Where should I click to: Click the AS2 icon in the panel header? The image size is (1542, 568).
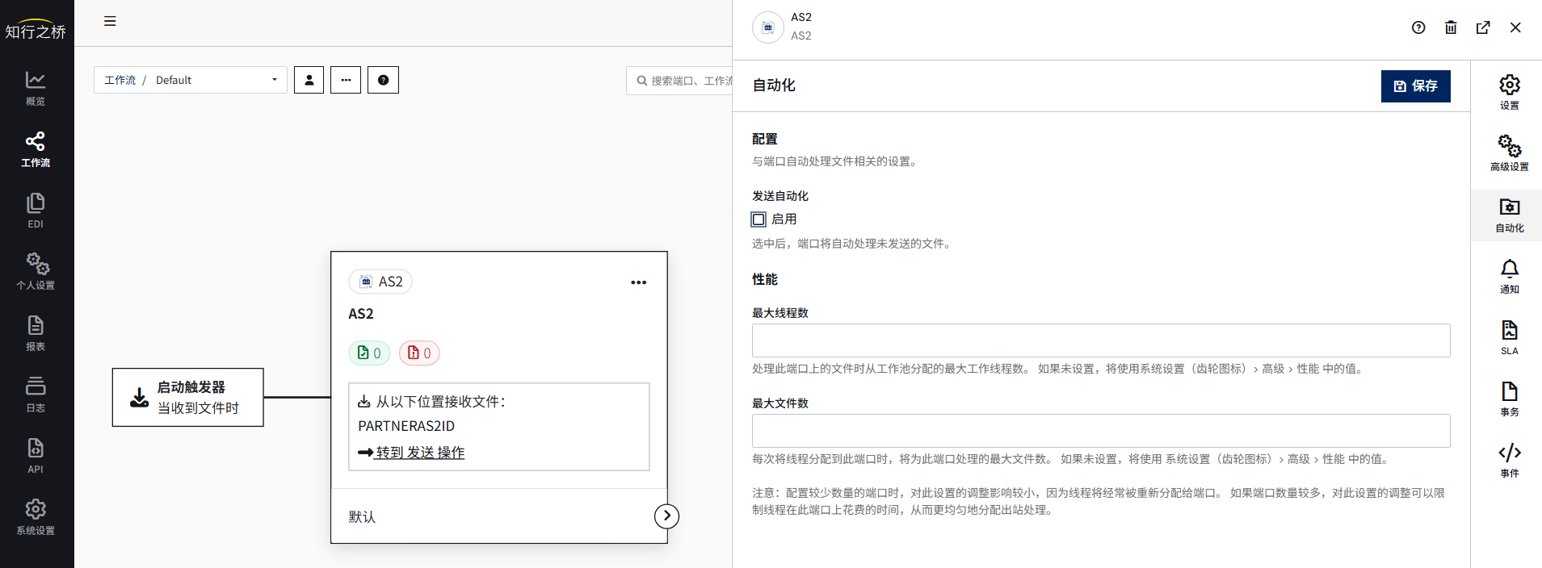point(768,27)
